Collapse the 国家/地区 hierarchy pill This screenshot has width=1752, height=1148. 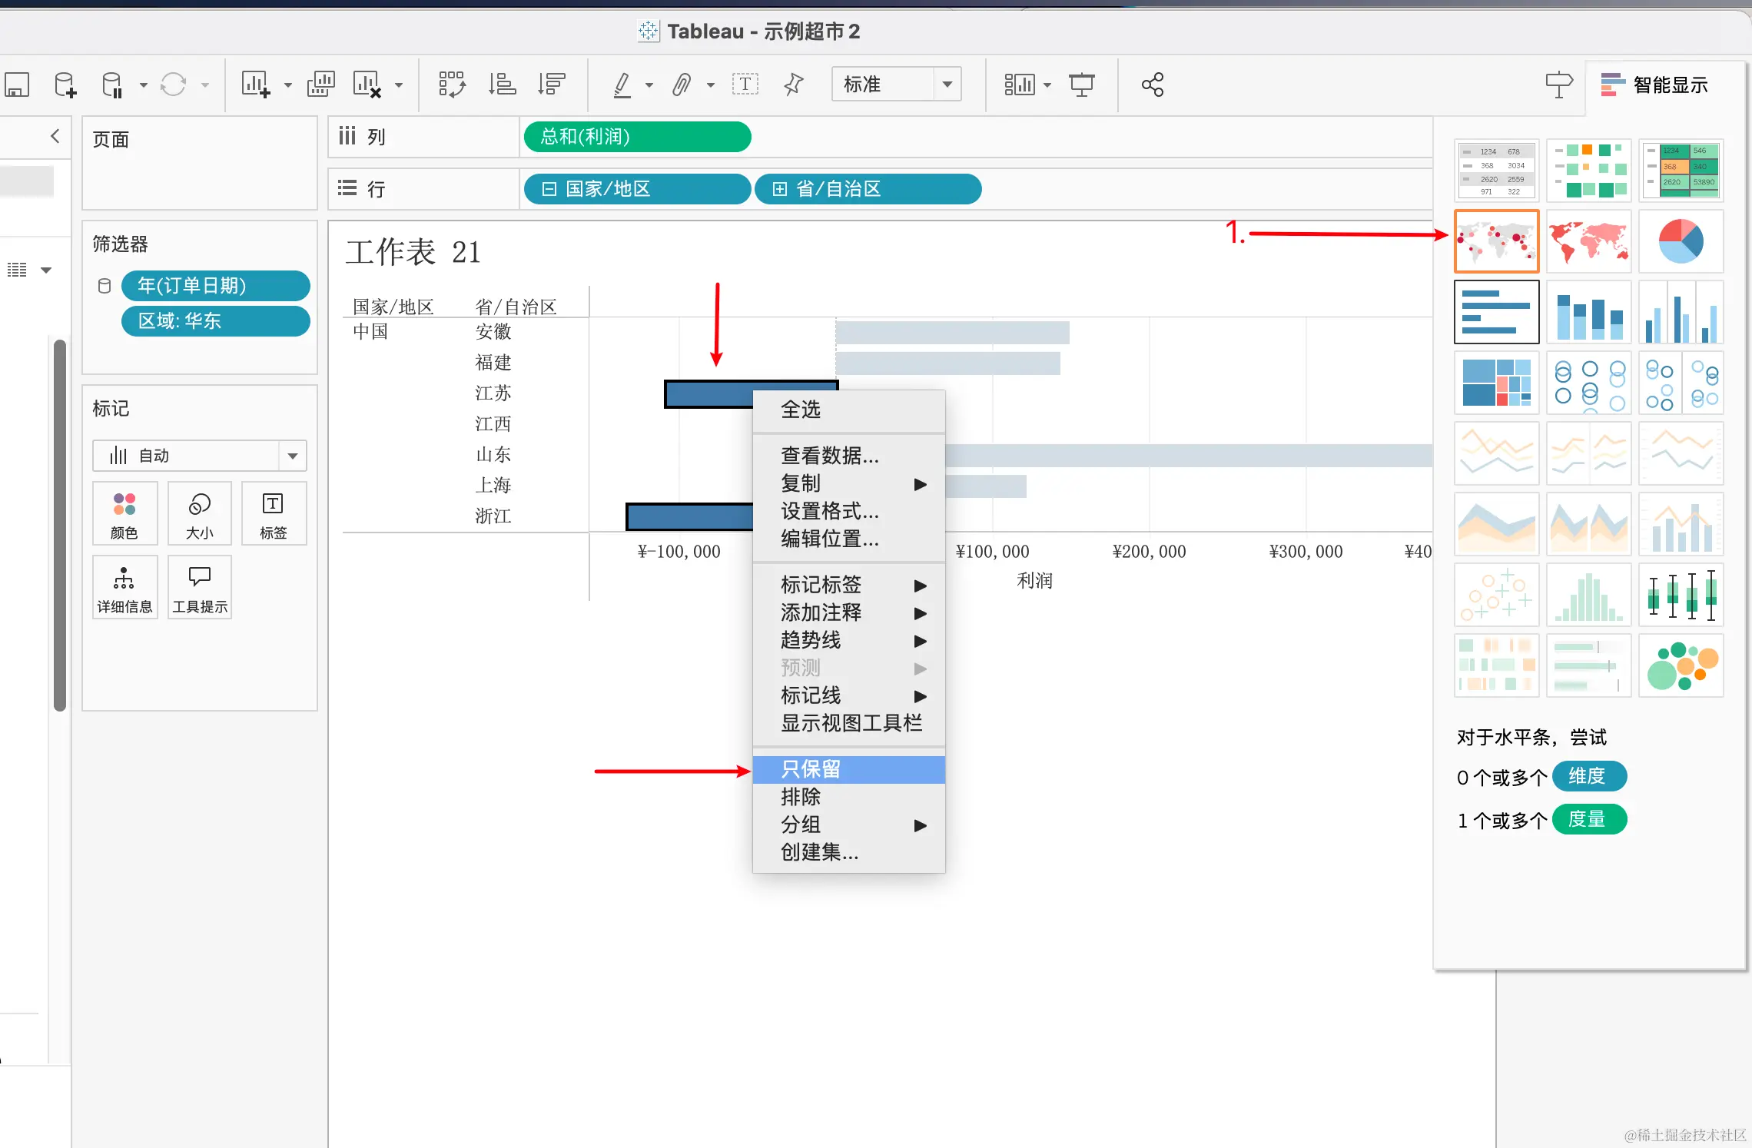(x=549, y=189)
